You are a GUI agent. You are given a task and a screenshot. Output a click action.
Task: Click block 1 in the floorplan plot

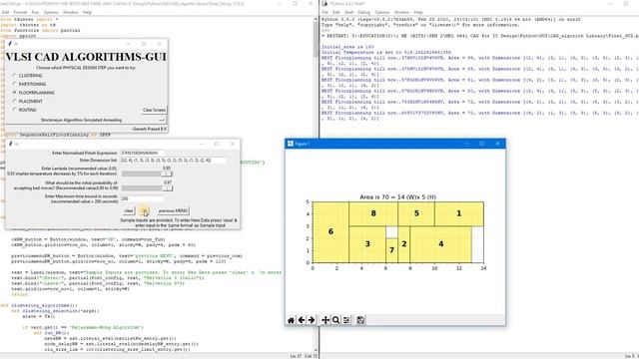point(459,213)
